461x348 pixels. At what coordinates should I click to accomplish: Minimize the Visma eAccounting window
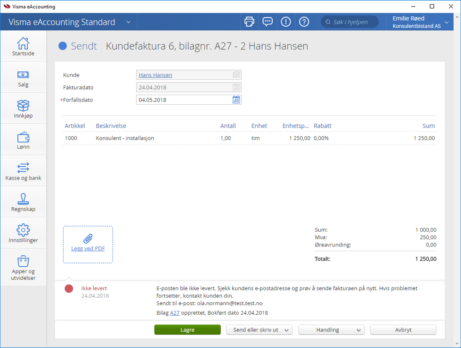click(x=413, y=6)
